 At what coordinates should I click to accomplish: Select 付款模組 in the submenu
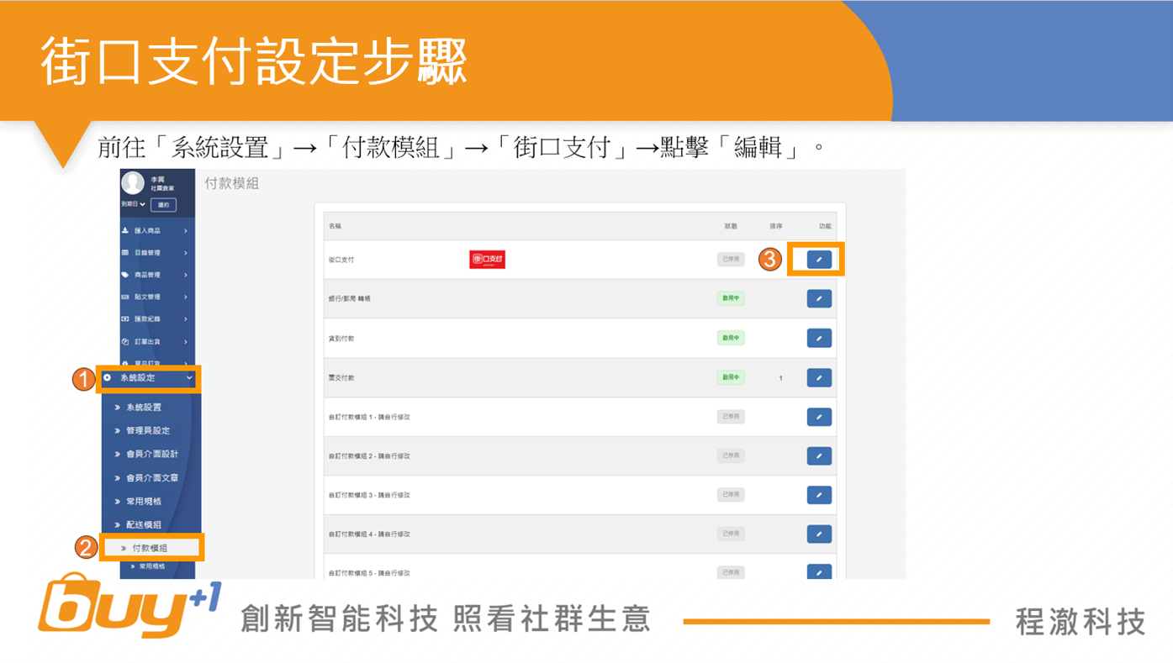[150, 548]
